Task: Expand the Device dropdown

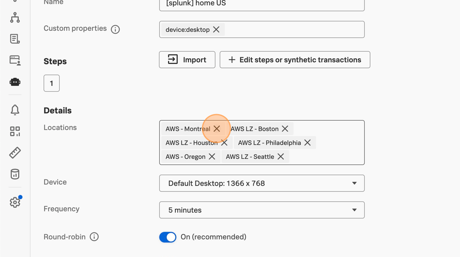Action: (262, 183)
